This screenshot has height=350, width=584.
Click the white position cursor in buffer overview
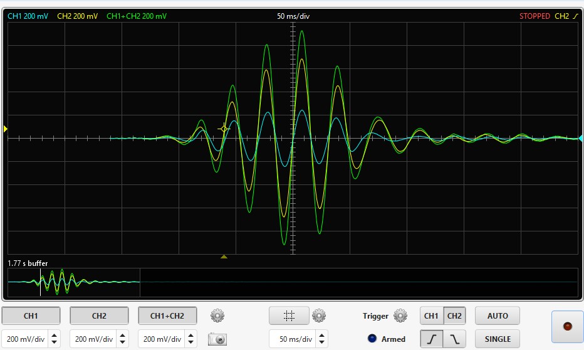(40, 282)
